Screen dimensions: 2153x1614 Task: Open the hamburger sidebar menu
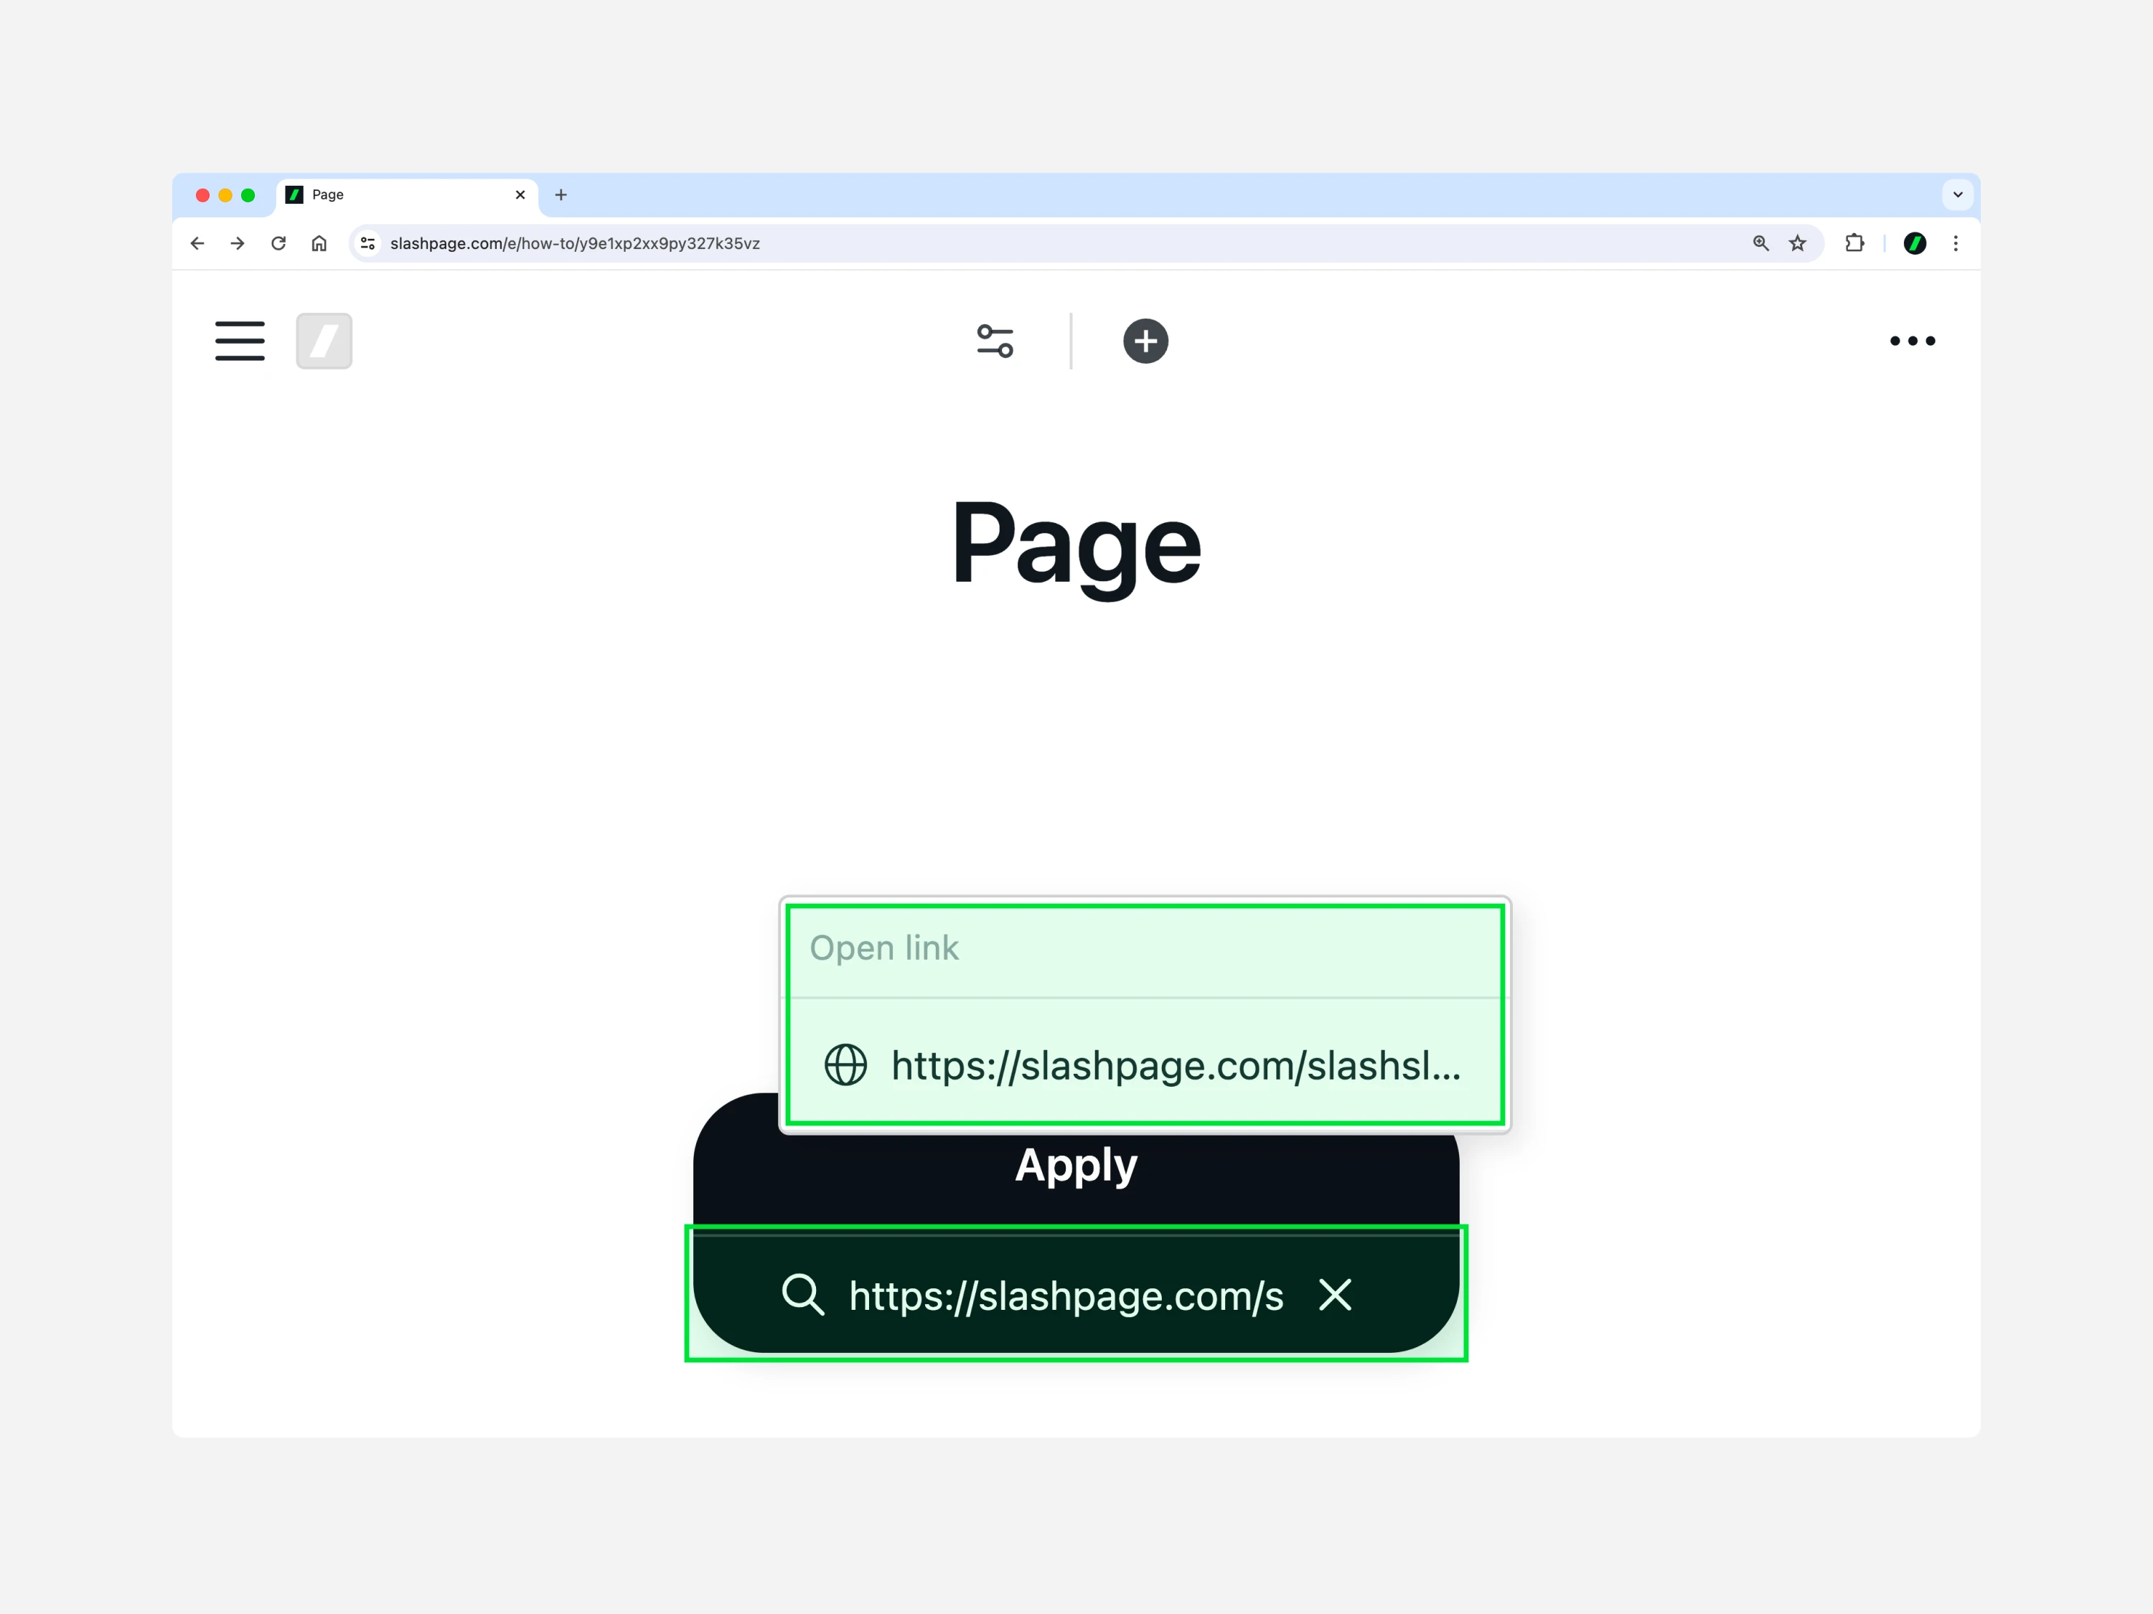tap(240, 341)
